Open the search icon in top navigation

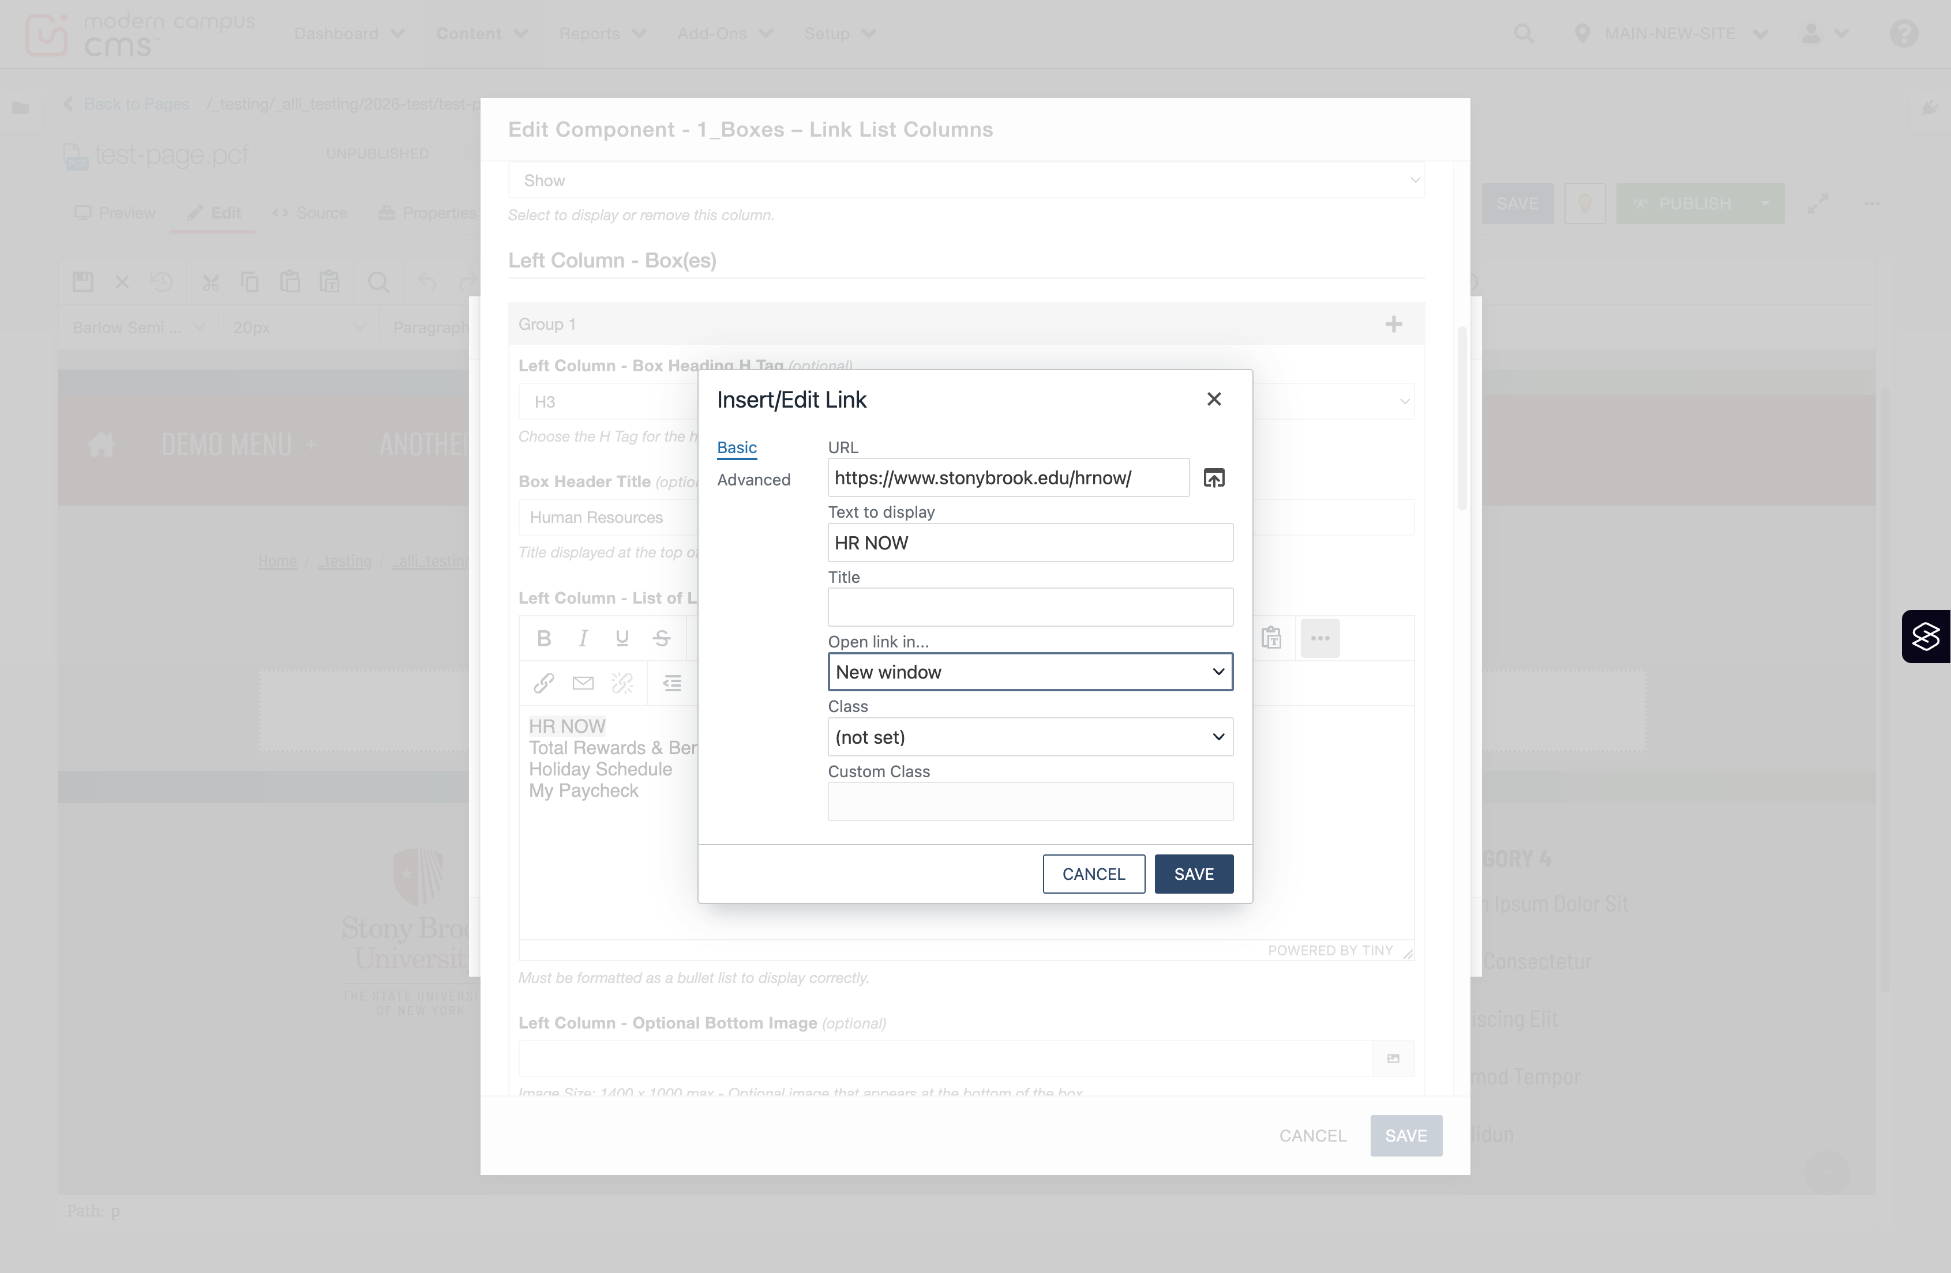click(1523, 33)
